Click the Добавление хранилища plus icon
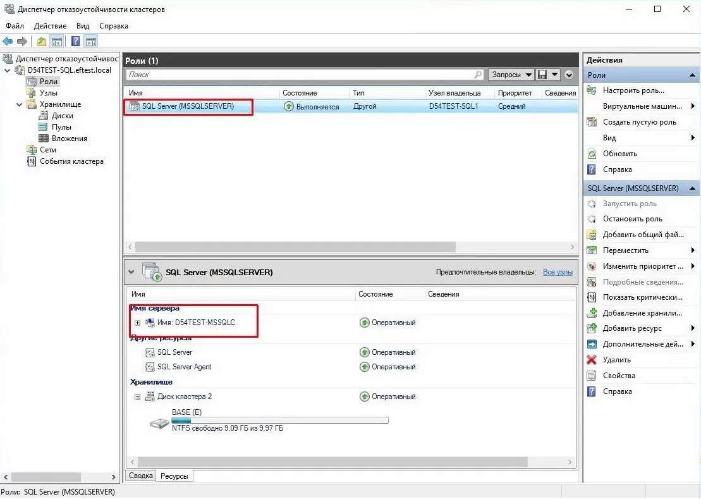Viewport: 701px width, 499px height. 592,313
